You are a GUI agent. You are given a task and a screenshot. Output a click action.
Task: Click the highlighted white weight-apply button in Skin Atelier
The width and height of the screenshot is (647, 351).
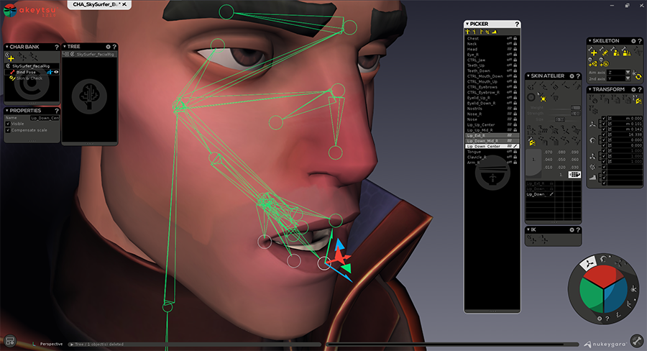coord(574,174)
